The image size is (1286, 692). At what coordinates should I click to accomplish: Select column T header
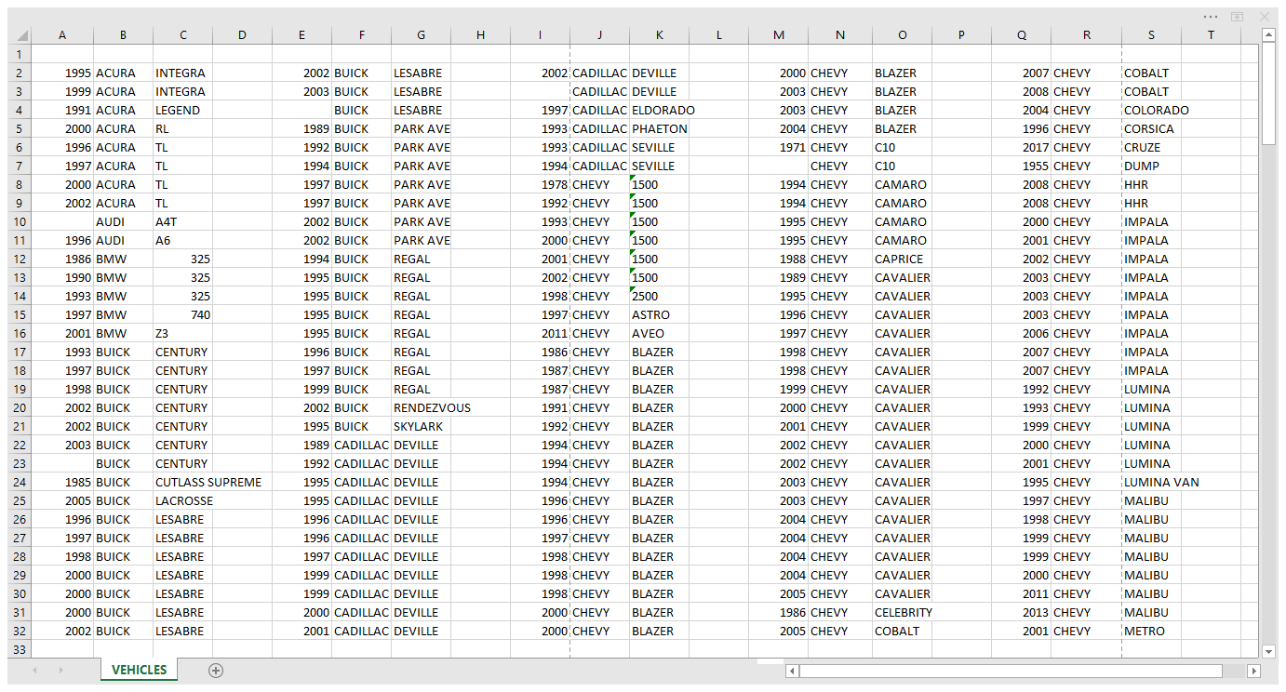pyautogui.click(x=1212, y=35)
